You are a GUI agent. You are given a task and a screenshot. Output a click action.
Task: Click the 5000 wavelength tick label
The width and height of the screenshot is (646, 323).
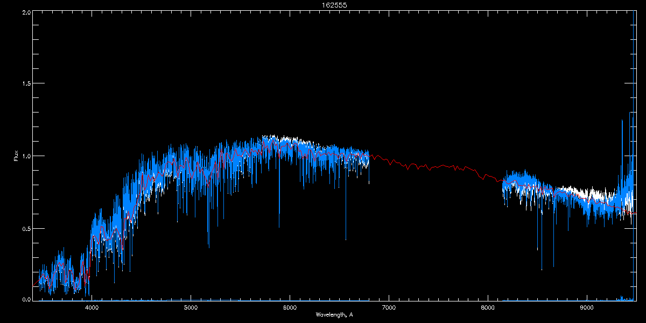tap(191, 308)
